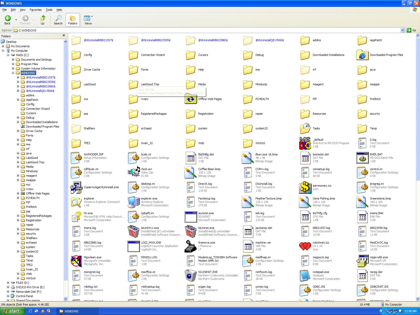Select the _default MS-DOS shortcut icon
420x315 pixels.
tap(305, 143)
